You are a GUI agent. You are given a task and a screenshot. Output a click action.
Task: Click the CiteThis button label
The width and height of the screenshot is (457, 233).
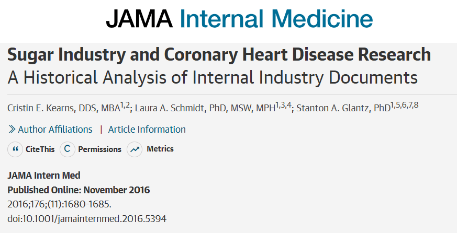pos(40,149)
